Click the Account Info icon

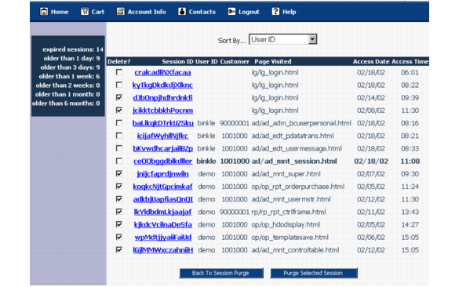click(x=121, y=12)
